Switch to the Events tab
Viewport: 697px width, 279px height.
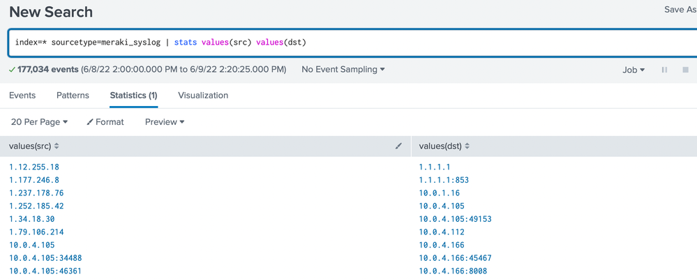(22, 95)
